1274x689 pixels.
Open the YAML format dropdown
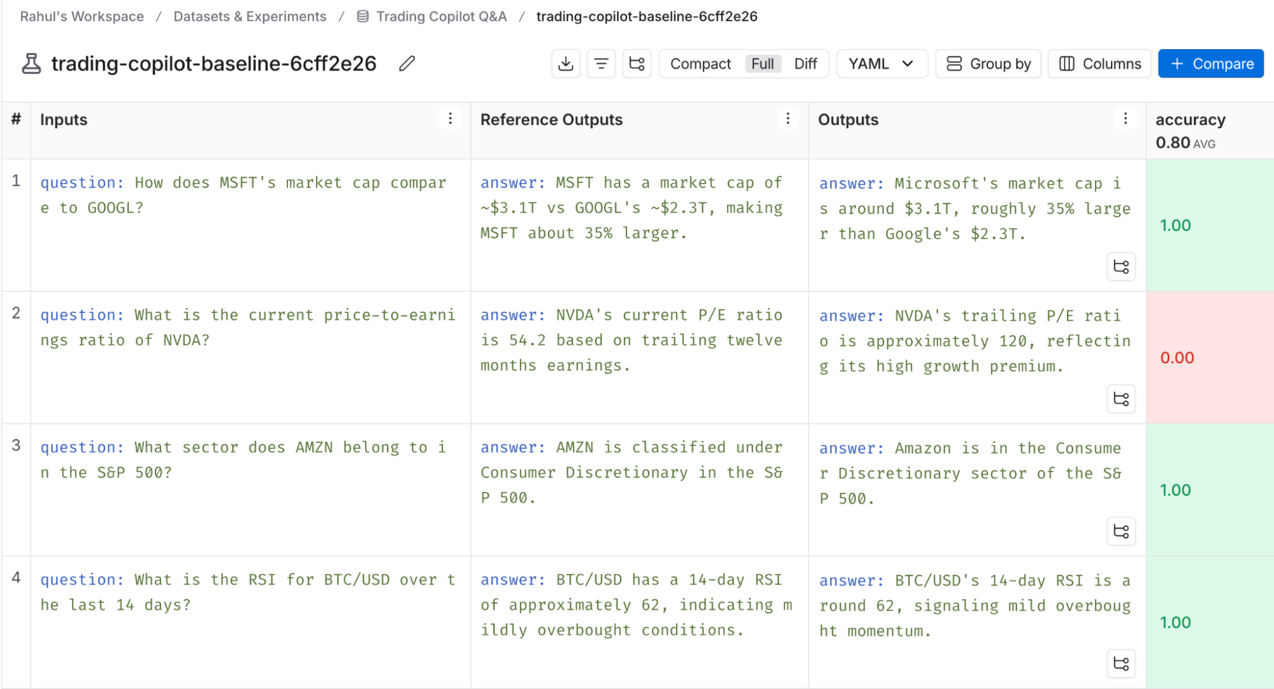[881, 64]
